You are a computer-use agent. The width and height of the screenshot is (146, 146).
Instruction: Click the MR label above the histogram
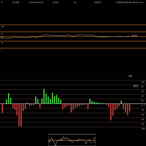pyautogui.click(x=130, y=76)
